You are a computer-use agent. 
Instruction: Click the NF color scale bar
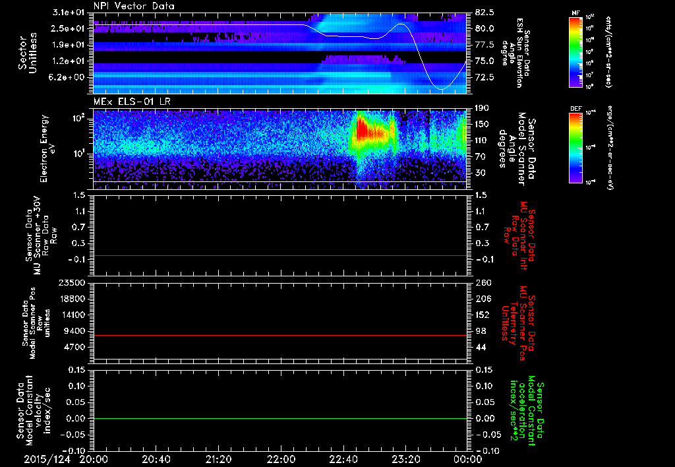(x=576, y=52)
